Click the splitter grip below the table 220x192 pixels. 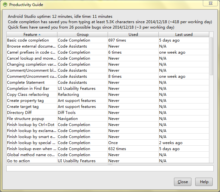110,164
